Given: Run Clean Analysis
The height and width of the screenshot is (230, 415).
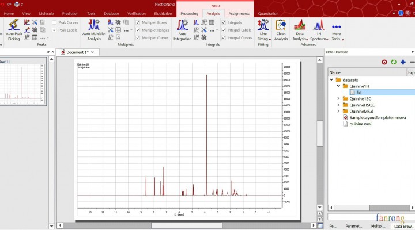Looking at the screenshot, I should [281, 29].
